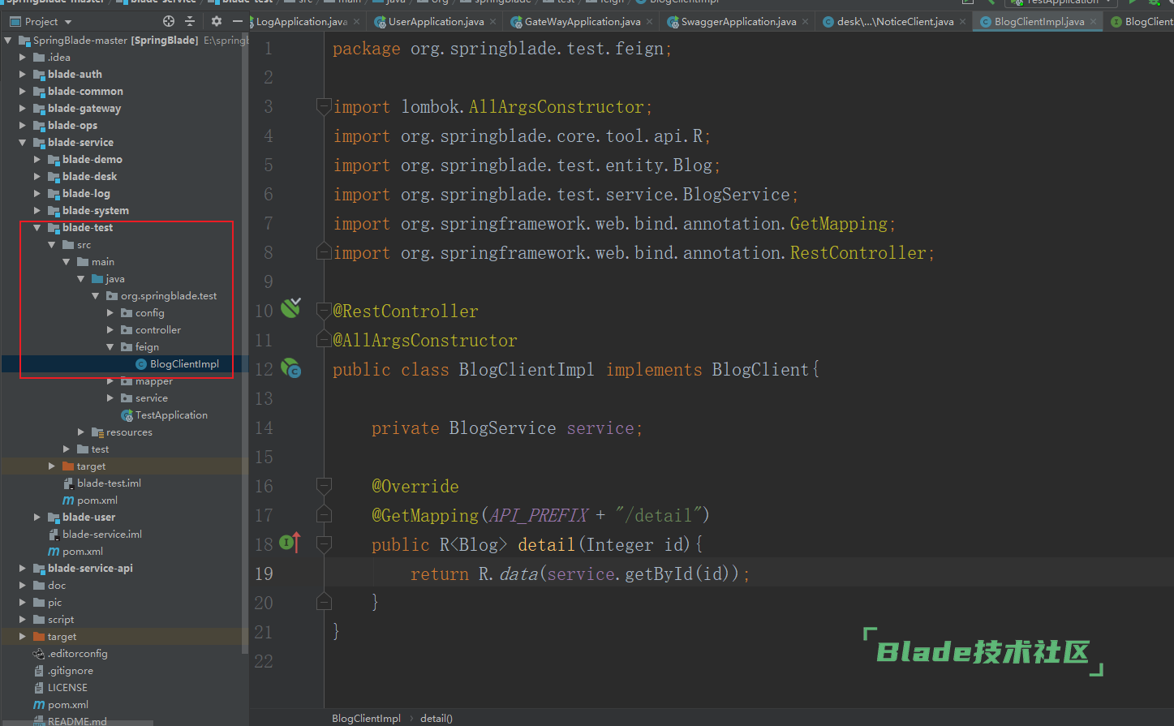Select the doc folder

(x=57, y=586)
